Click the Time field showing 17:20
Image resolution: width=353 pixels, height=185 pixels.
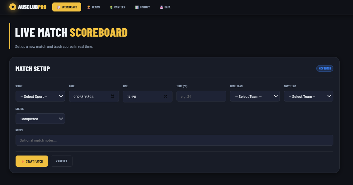tap(148, 97)
